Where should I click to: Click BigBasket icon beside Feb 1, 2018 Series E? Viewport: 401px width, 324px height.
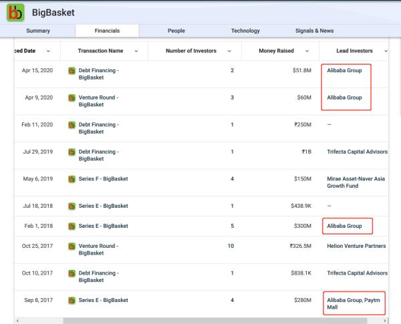coord(72,226)
